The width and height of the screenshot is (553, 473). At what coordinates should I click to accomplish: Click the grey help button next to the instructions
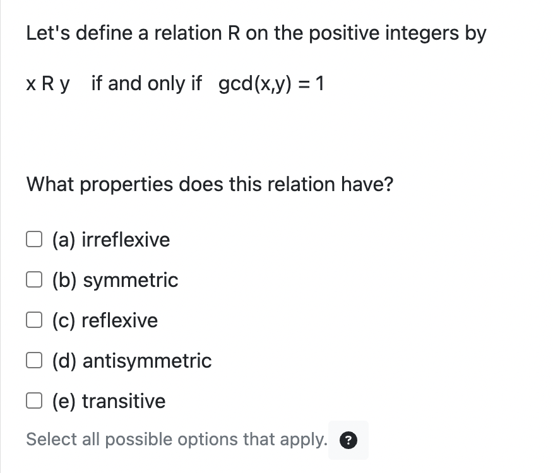[348, 440]
